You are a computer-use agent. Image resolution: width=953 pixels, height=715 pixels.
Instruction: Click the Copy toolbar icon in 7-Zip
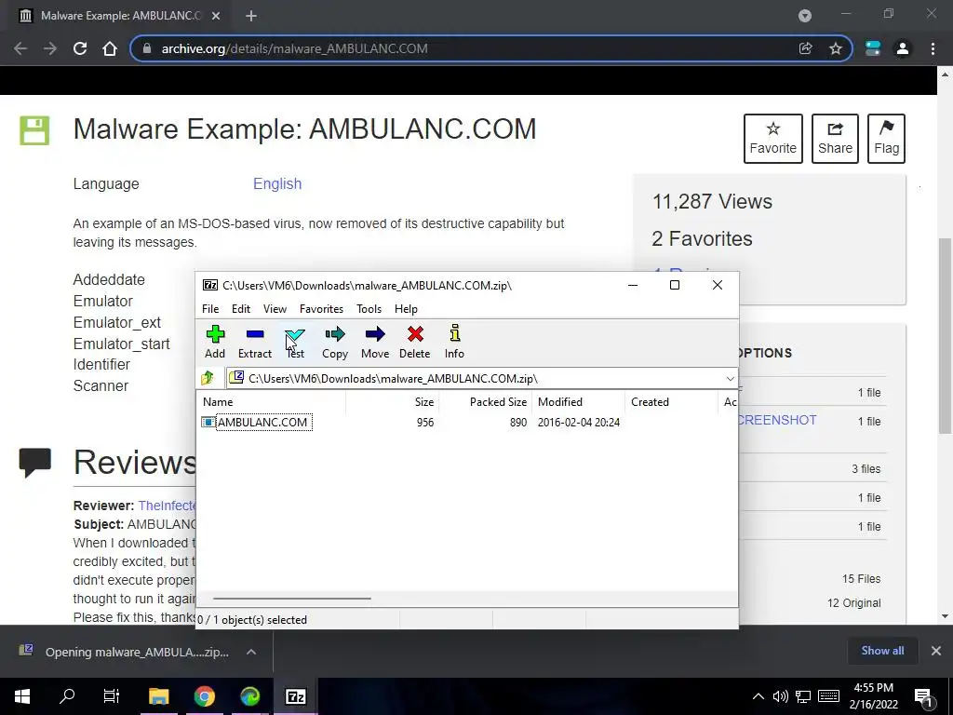point(335,342)
